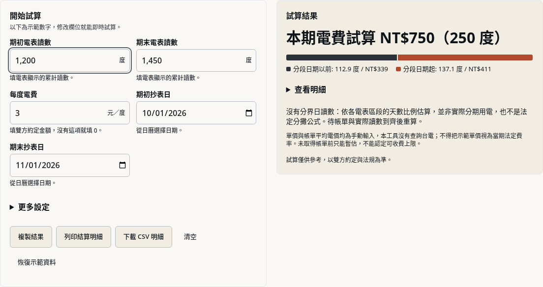
Task: Click the 度 unit label in 期初電表讀數
Action: coord(122,60)
